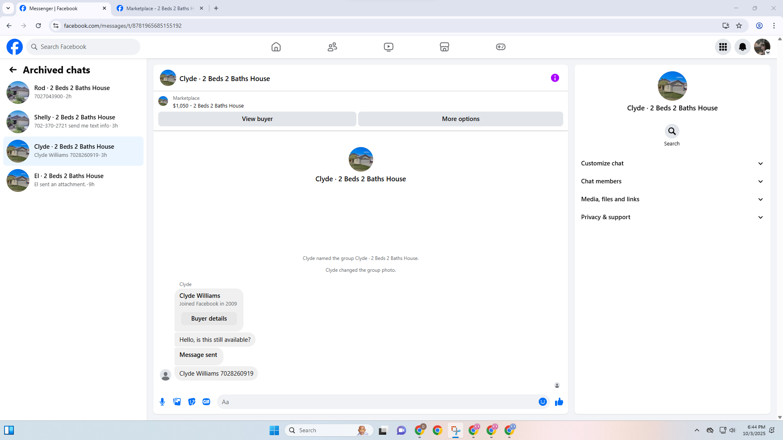Open the GIF picker icon
783x440 pixels.
click(x=206, y=402)
